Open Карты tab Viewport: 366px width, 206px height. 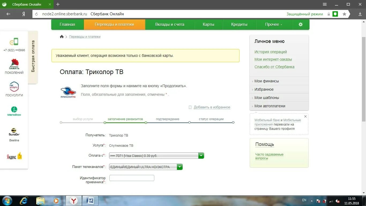coord(208,24)
